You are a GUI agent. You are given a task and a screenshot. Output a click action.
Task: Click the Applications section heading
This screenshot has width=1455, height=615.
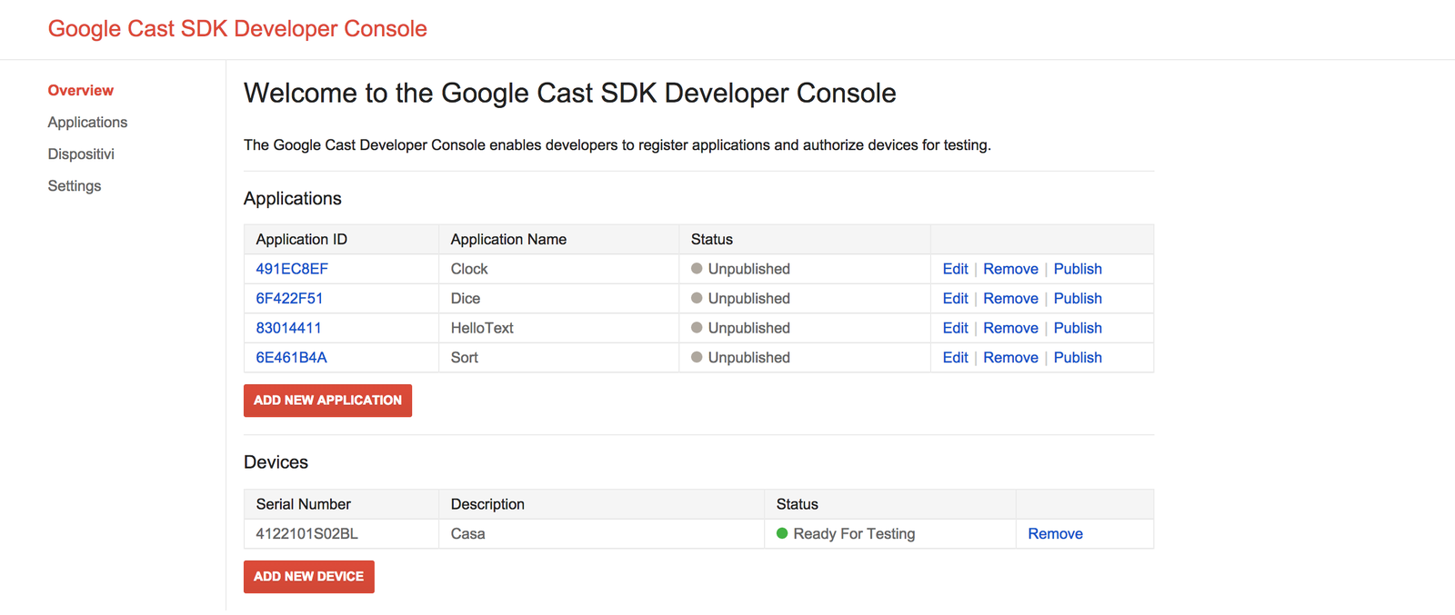coord(293,199)
